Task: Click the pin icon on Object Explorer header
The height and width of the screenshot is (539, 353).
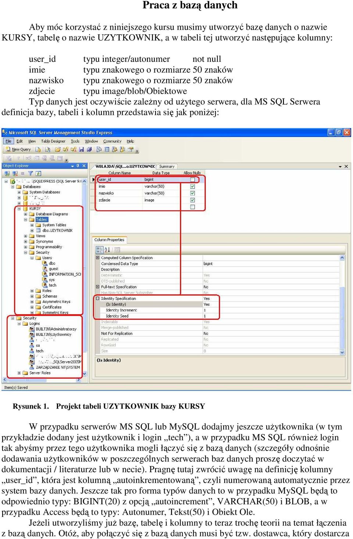Action: pyautogui.click(x=78, y=166)
